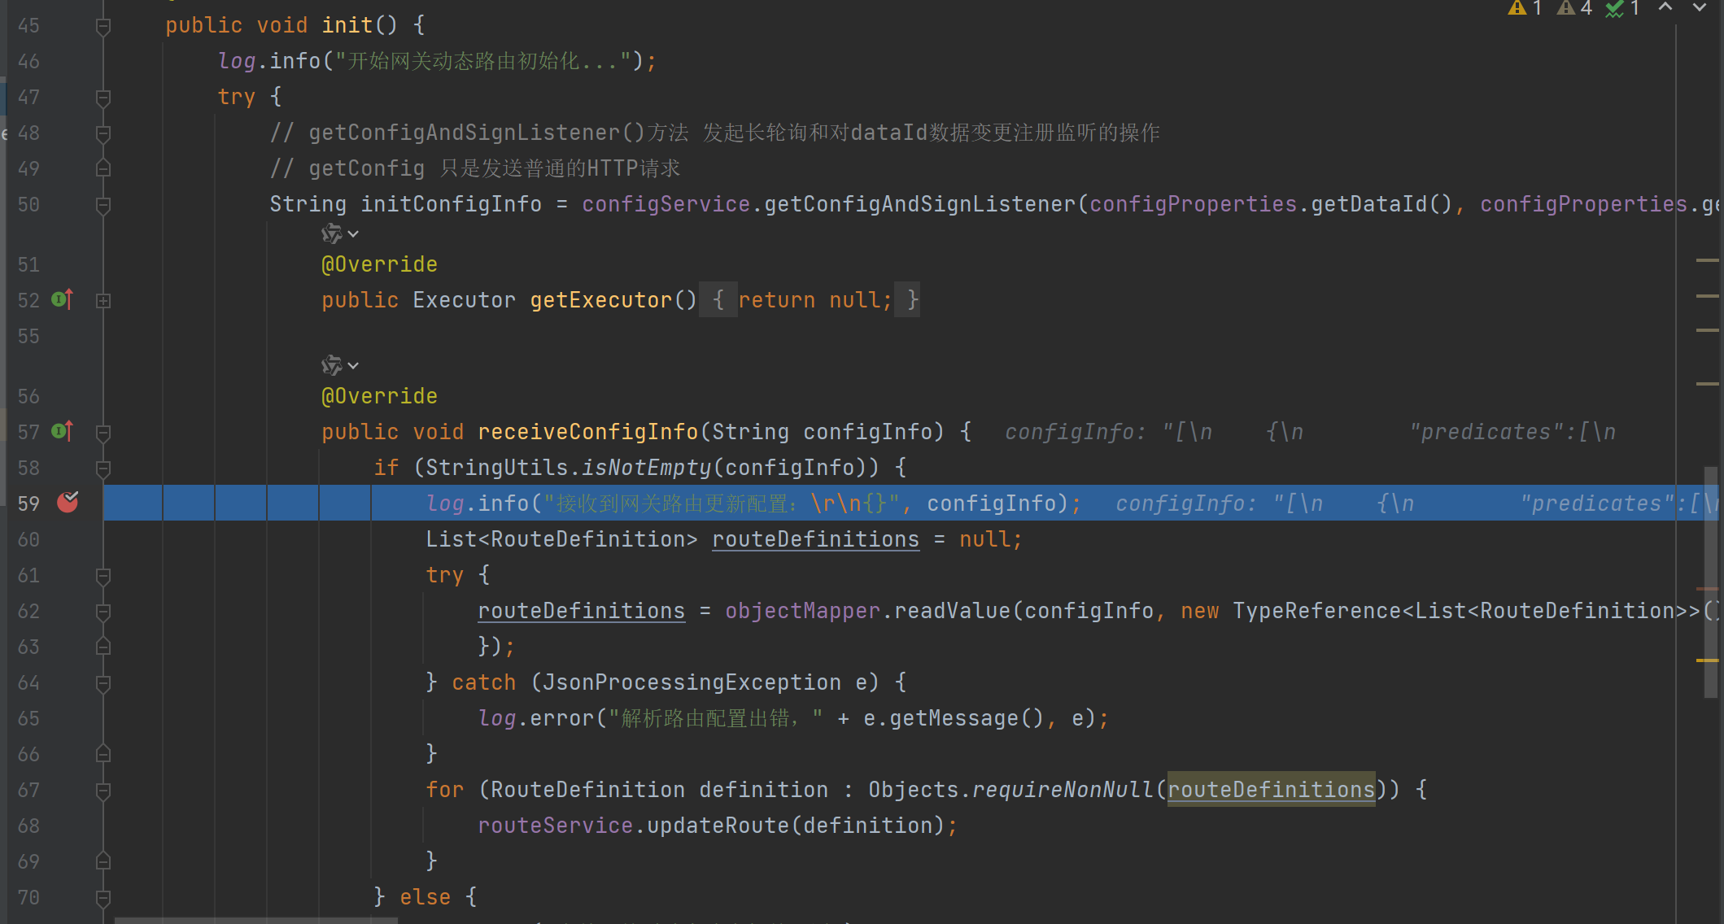Click the fold end marker on line 69

tap(103, 861)
